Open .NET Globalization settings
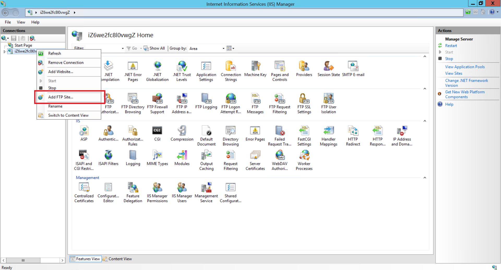Screen dimensions: 501x270 click(x=157, y=71)
